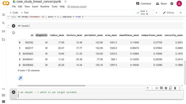
Task: Open the find and replace search panel
Action: coord(3,23)
